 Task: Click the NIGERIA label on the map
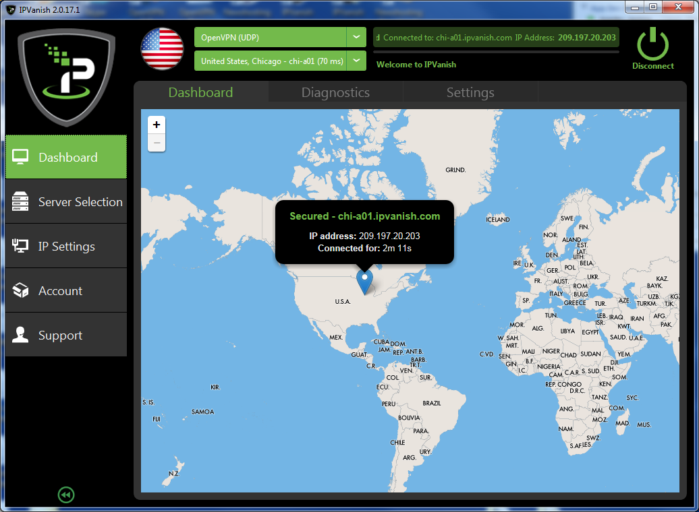tap(549, 366)
